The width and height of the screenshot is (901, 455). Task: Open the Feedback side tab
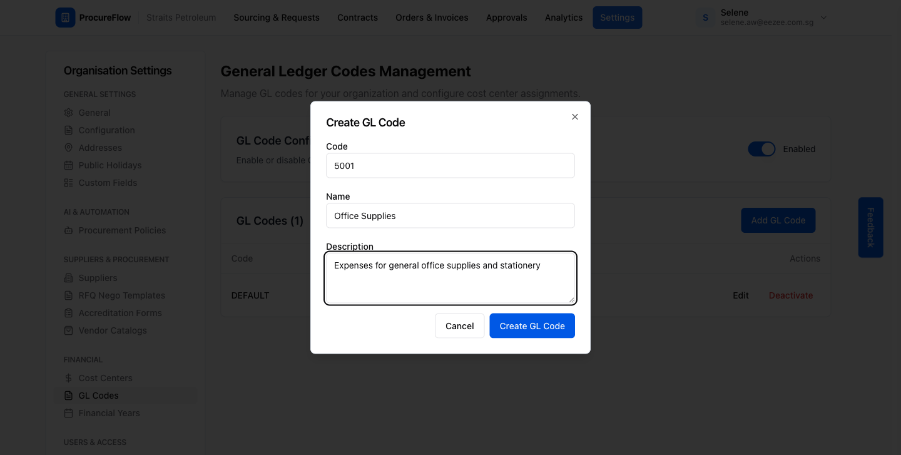pos(870,227)
